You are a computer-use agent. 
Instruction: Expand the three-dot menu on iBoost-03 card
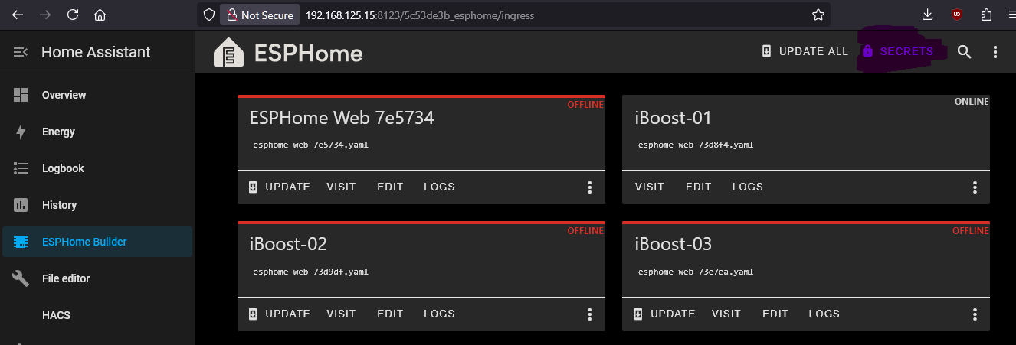pos(975,314)
